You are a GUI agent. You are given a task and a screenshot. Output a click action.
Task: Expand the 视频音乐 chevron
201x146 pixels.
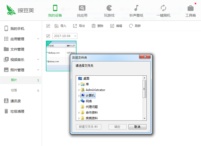click(x=38, y=60)
